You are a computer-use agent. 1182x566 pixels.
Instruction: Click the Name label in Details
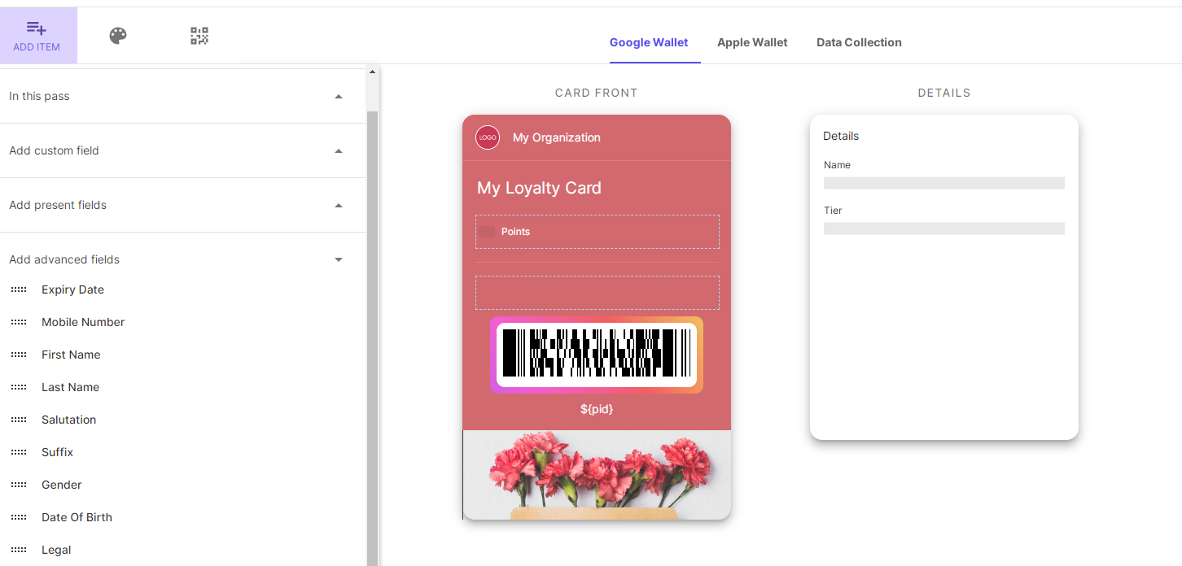(837, 165)
